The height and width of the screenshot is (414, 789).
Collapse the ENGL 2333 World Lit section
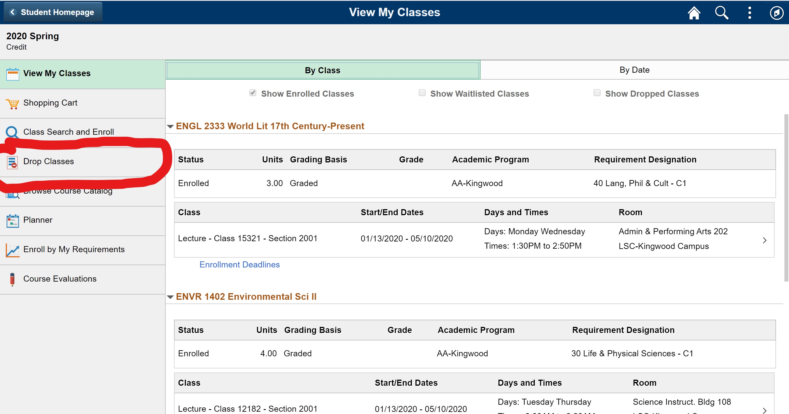pyautogui.click(x=170, y=126)
